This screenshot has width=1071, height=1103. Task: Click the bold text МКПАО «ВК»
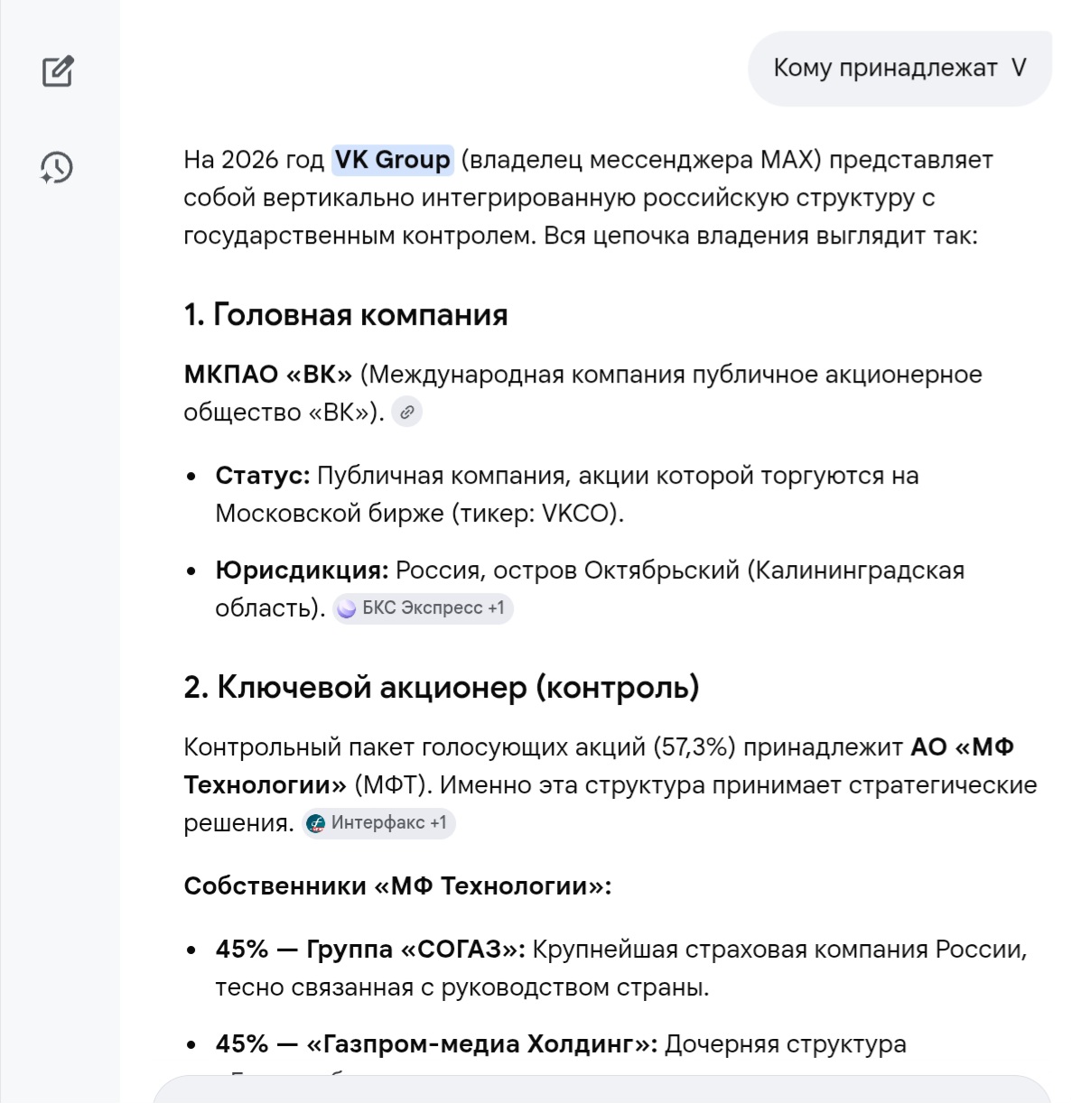pyautogui.click(x=267, y=375)
